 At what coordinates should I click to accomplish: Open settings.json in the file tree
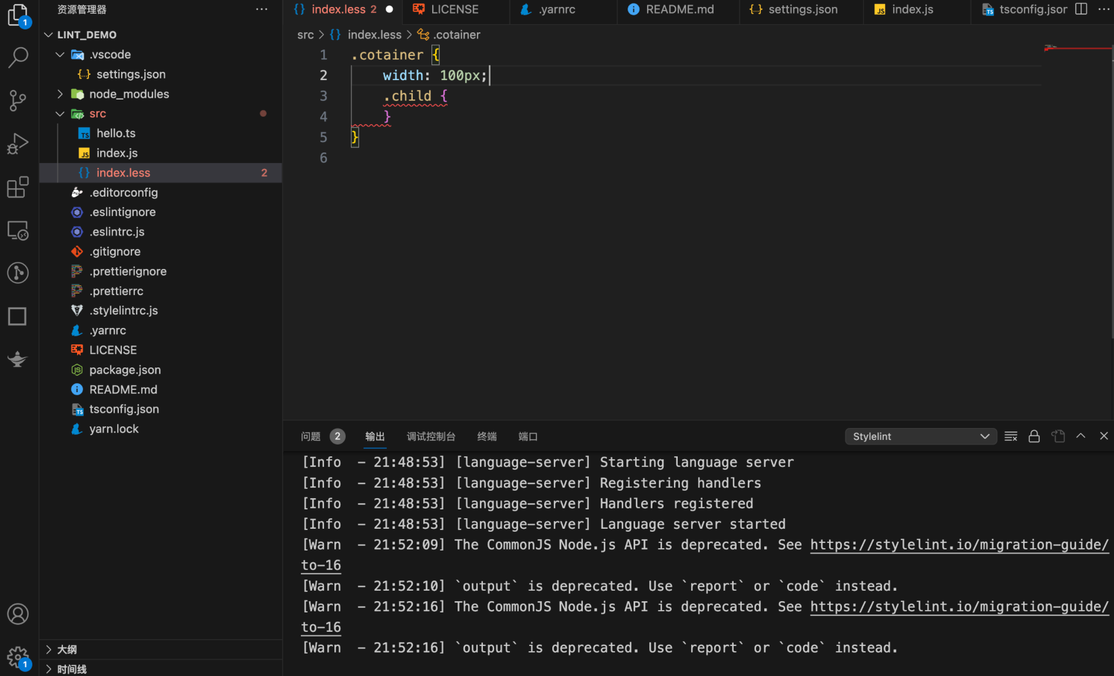pos(161,74)
